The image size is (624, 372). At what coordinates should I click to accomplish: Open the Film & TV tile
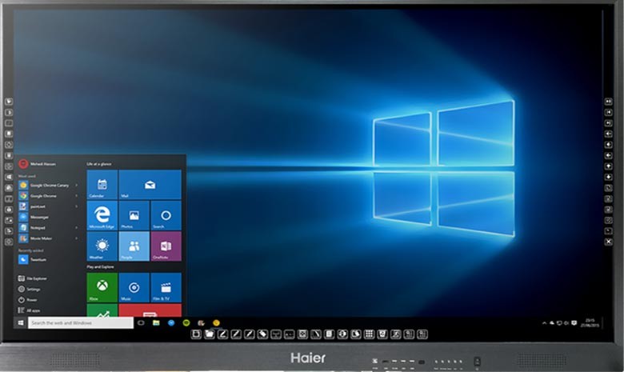166,287
